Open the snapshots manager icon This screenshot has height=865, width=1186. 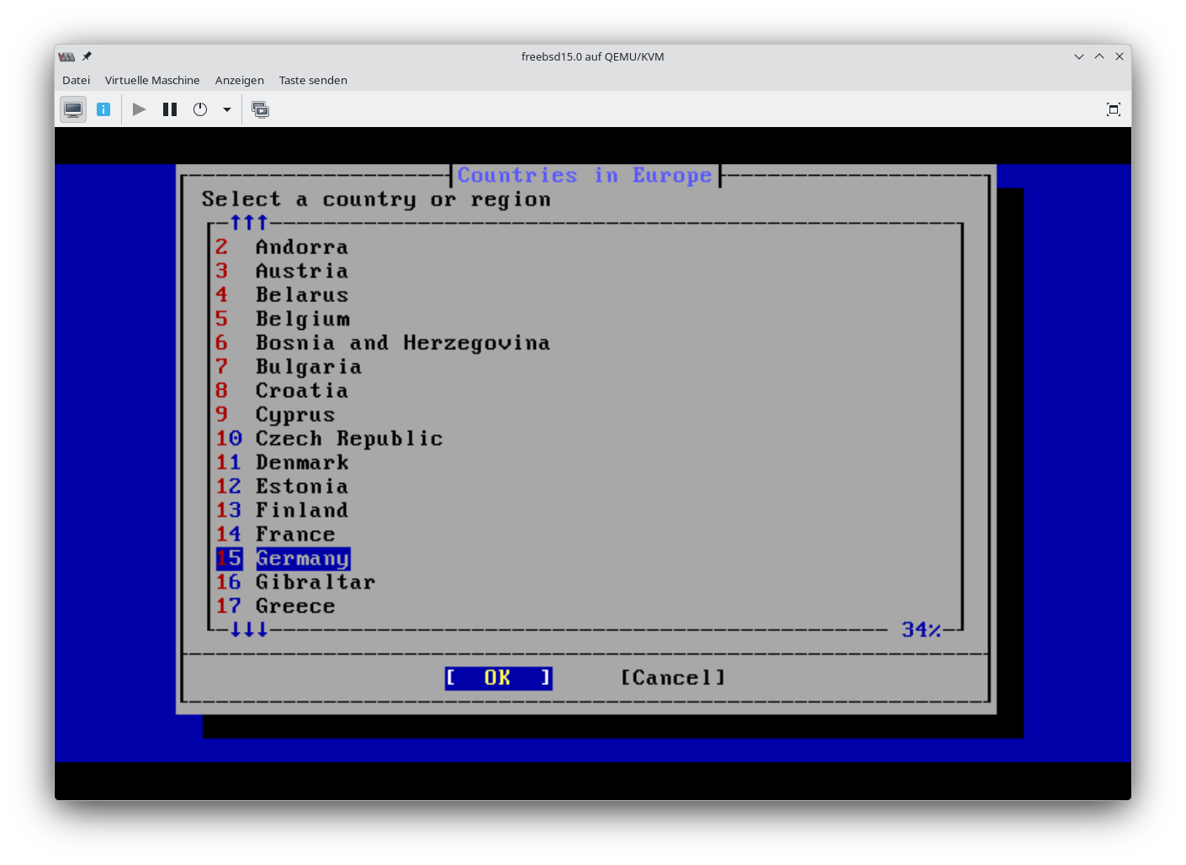[261, 109]
